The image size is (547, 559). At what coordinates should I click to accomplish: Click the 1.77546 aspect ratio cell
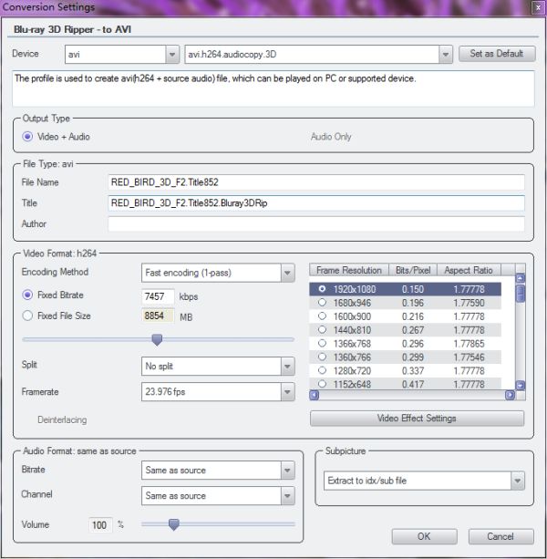tap(469, 357)
